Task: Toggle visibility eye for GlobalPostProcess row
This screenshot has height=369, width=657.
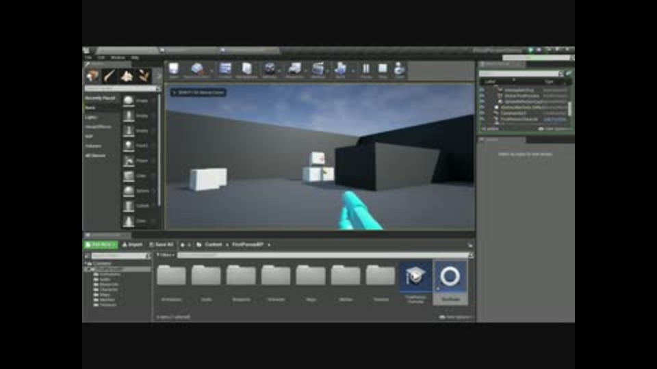Action: [482, 96]
